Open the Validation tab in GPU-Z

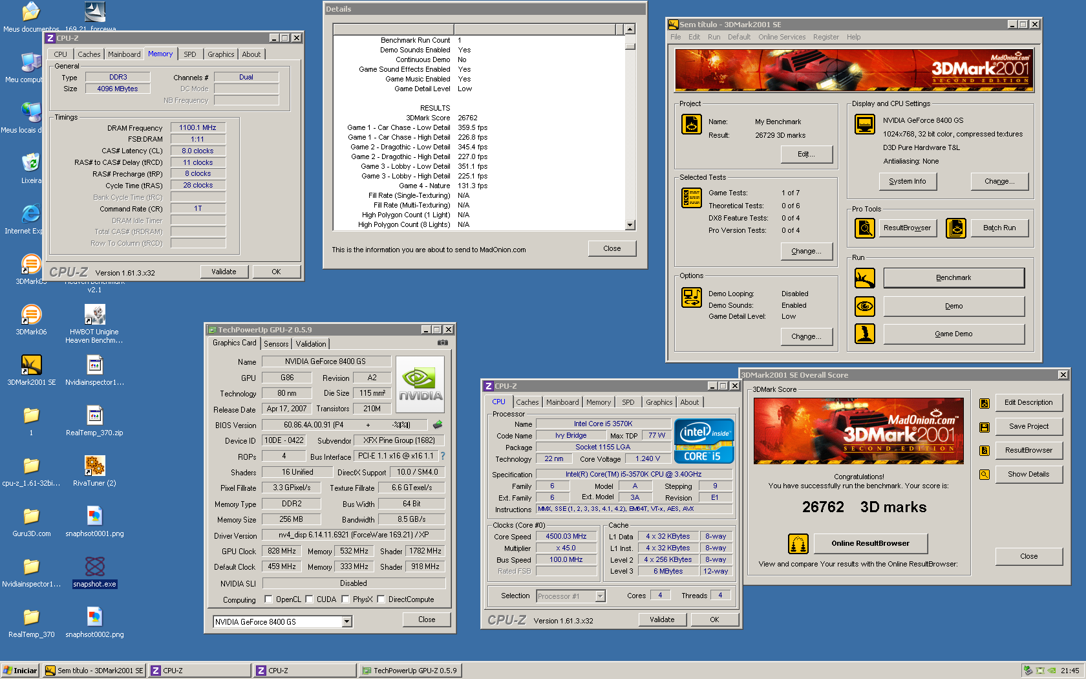(x=311, y=344)
